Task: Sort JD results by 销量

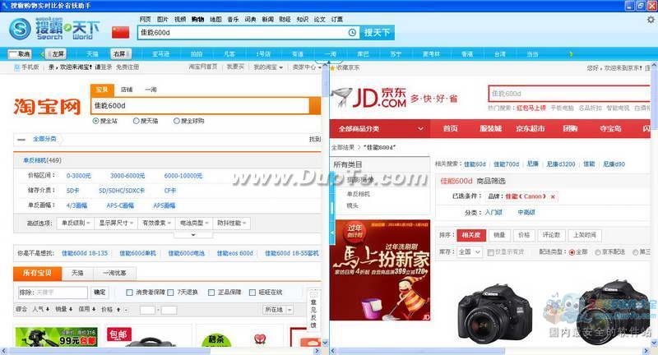Action: (499, 235)
